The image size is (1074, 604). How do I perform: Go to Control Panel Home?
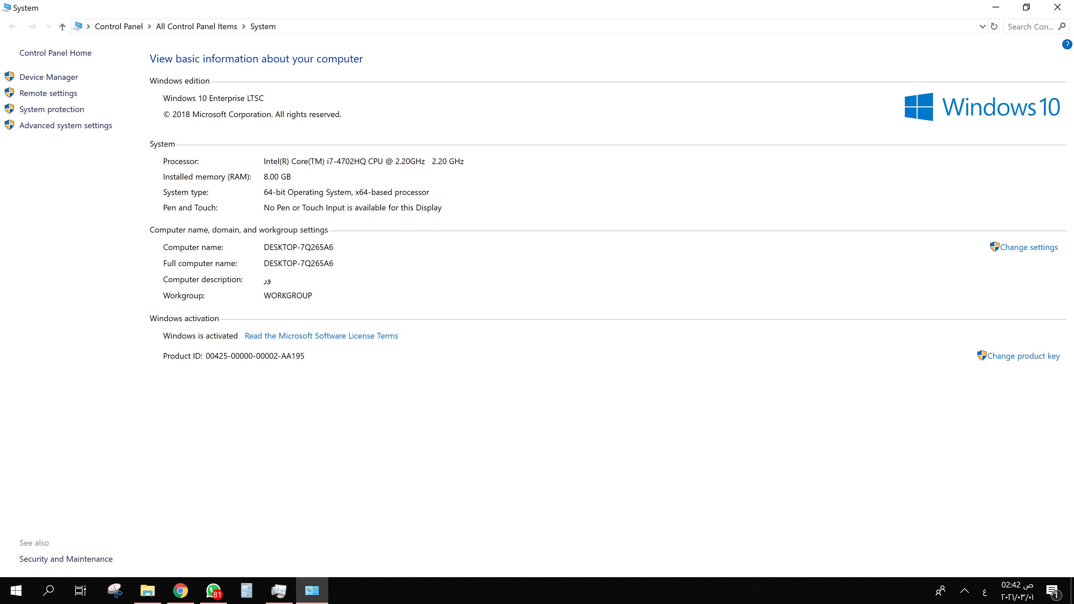click(x=55, y=53)
